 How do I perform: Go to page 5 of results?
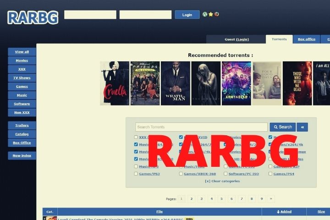[221, 199]
